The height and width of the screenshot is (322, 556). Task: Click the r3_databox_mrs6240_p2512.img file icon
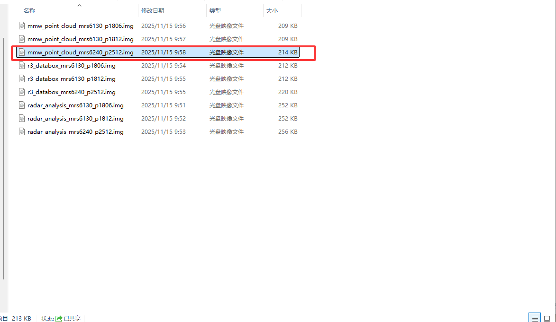pos(22,92)
